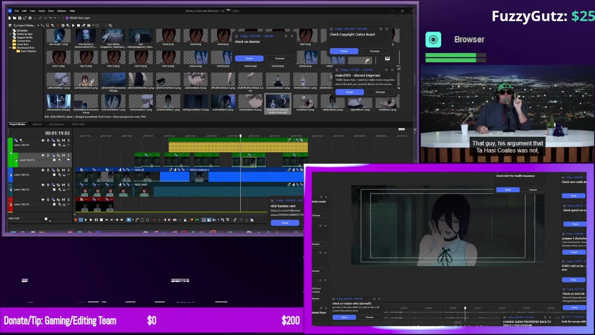Screen dimensions: 595x335
Task: Click Play From Start in transport bar
Action: point(86,220)
